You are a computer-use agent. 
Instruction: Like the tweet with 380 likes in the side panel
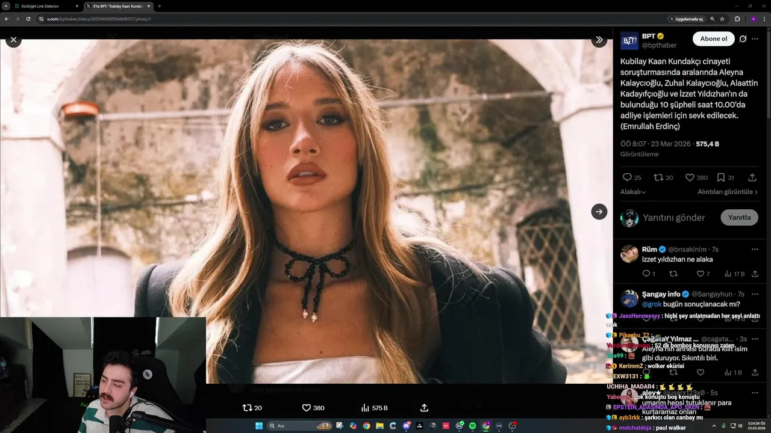click(696, 177)
